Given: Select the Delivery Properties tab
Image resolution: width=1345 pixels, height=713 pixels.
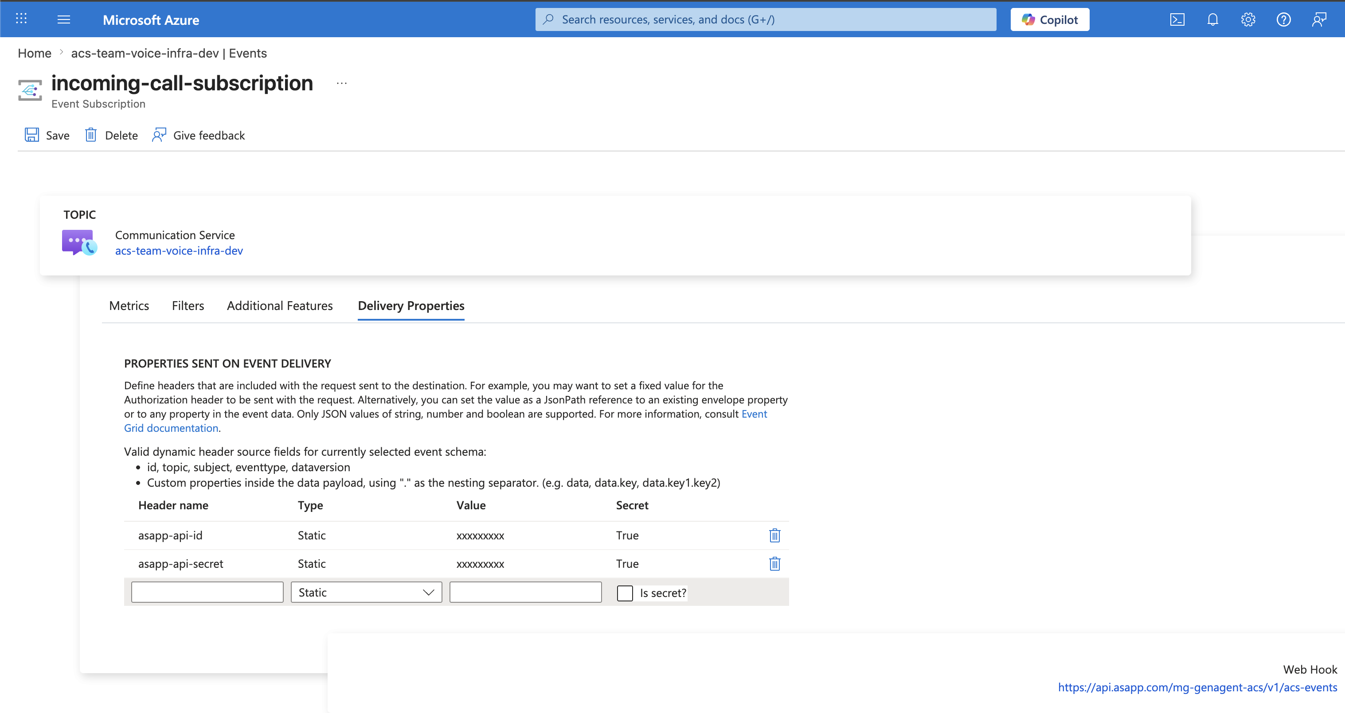Looking at the screenshot, I should [x=411, y=306].
